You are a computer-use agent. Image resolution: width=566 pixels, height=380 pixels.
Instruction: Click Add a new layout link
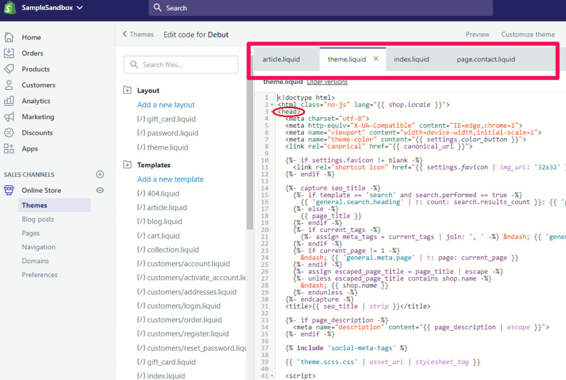point(166,104)
